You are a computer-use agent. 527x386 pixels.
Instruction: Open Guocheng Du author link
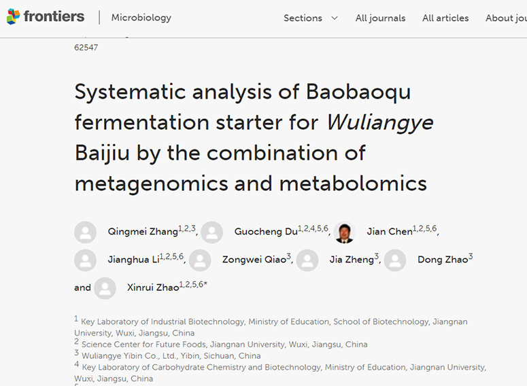(266, 232)
